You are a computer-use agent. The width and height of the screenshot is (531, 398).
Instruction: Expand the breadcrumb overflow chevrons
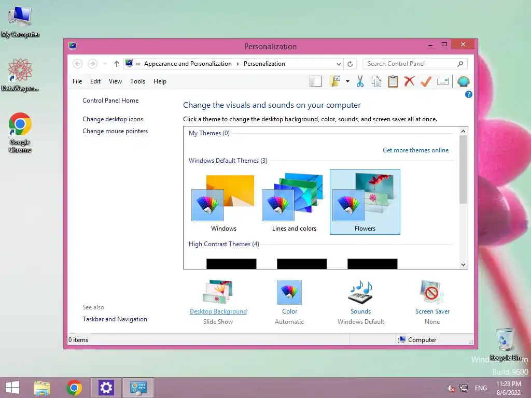tap(138, 64)
